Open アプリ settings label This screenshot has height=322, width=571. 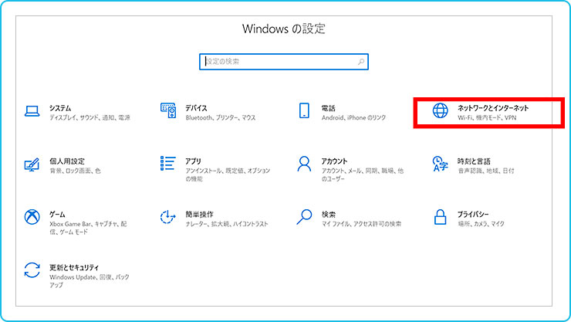(193, 161)
